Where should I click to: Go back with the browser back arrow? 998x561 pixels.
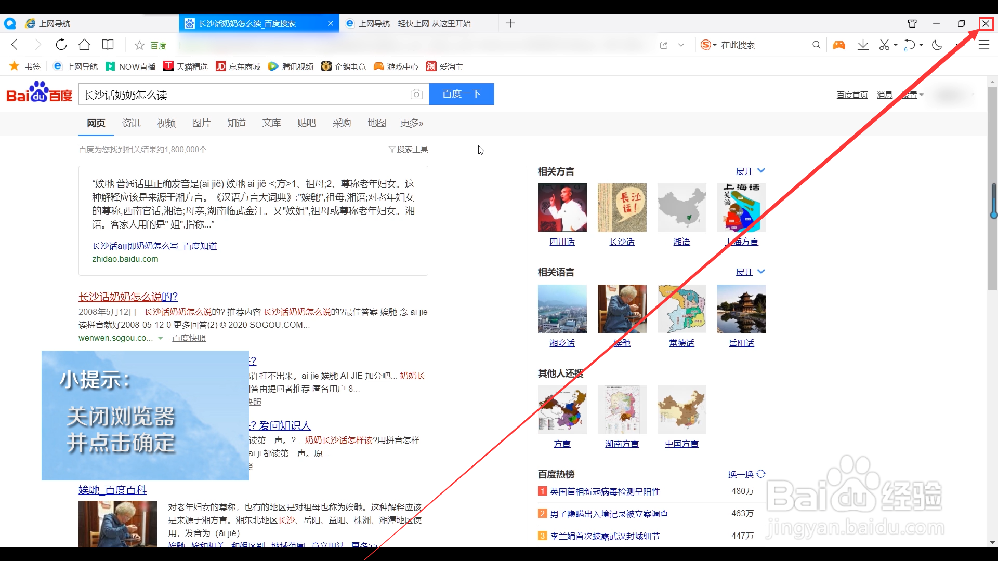[15, 45]
